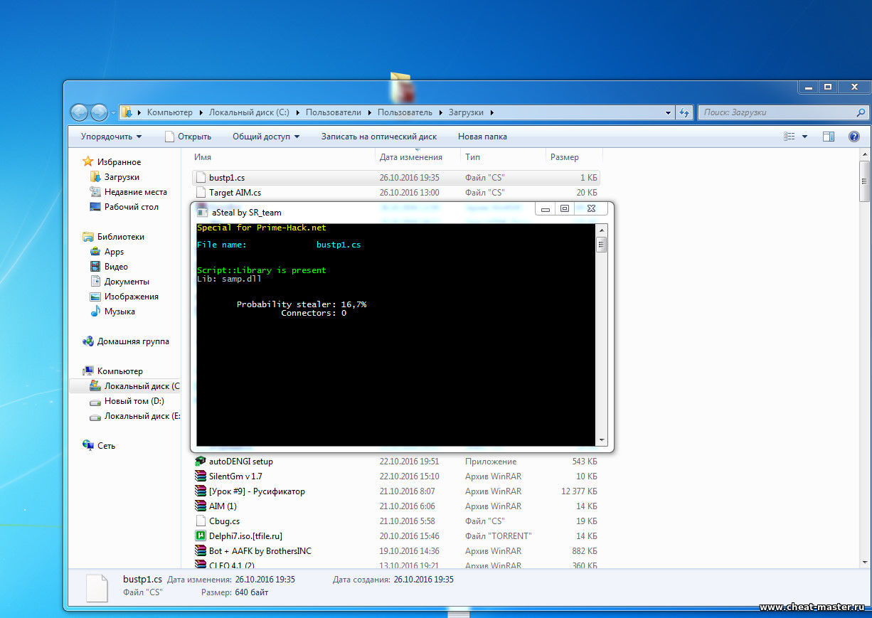Open address bar history dropdown arrow
The height and width of the screenshot is (618, 872).
tap(668, 112)
